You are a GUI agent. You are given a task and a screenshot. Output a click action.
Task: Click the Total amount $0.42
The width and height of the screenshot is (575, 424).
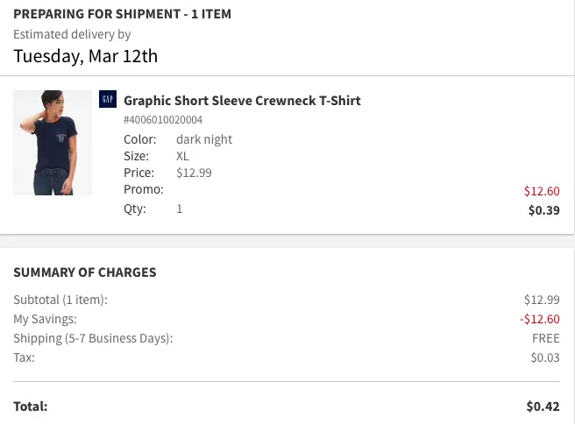[543, 406]
